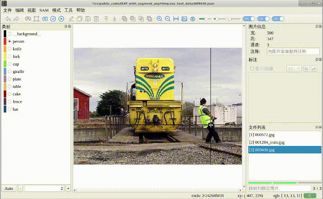The height and width of the screenshot is (199, 323).
Task: Click the polygon subtract icon
Action: (x=133, y=19)
